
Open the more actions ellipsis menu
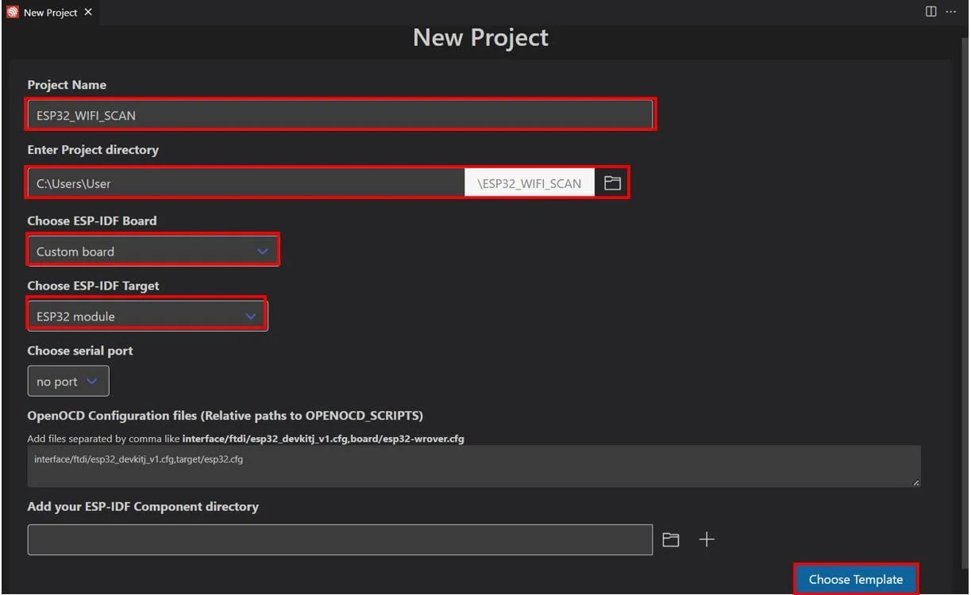(x=951, y=12)
